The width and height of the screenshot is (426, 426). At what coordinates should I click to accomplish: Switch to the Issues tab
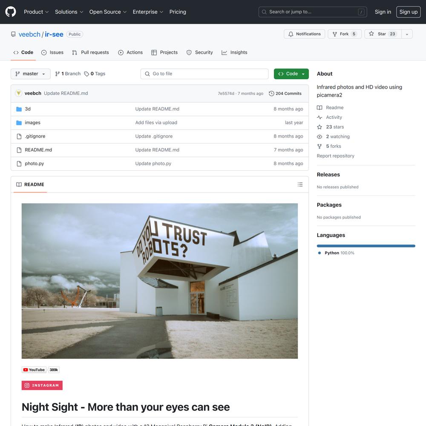point(52,52)
